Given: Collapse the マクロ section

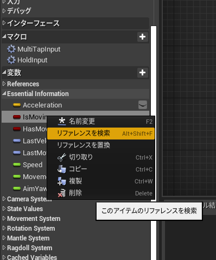Looking at the screenshot, I should point(4,37).
